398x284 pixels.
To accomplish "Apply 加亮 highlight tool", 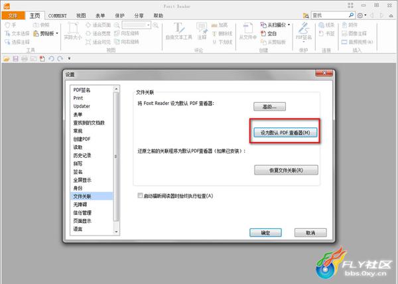I will pos(220,25).
